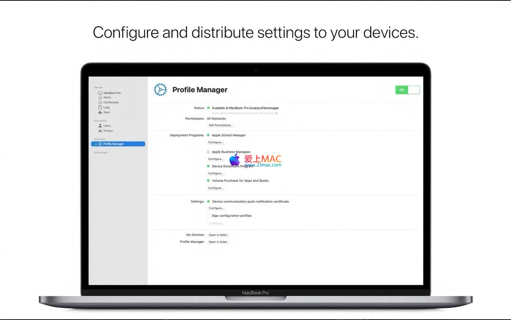Open Alerts via the bell icon
Image resolution: width=511 pixels, height=320 pixels.
pos(100,97)
